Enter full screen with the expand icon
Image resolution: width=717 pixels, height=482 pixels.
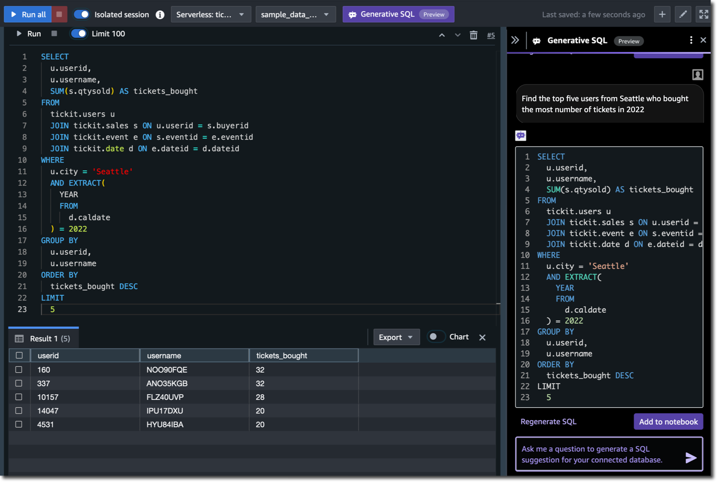pos(704,14)
